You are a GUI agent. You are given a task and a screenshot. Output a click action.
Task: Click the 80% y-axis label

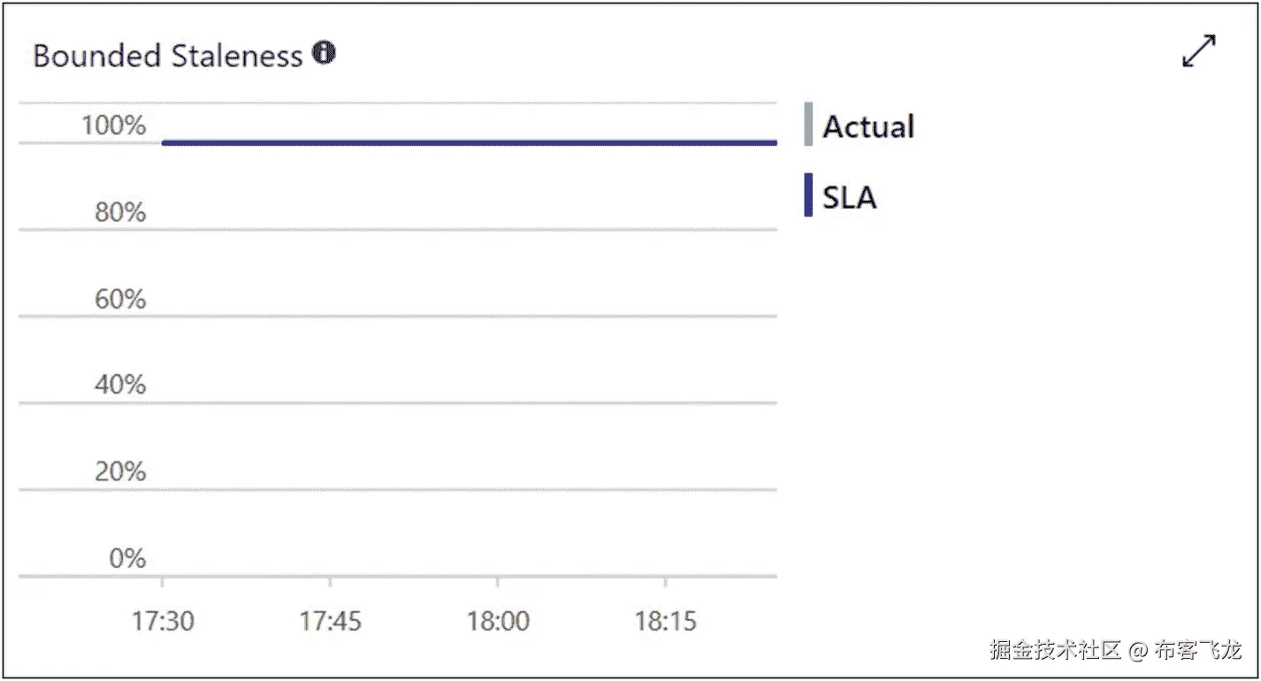point(120,212)
